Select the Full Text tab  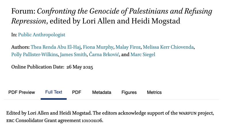pos(54,92)
